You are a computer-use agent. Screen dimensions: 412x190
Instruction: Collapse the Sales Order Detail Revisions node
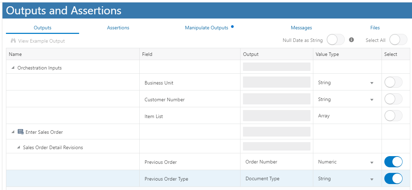tap(19, 147)
